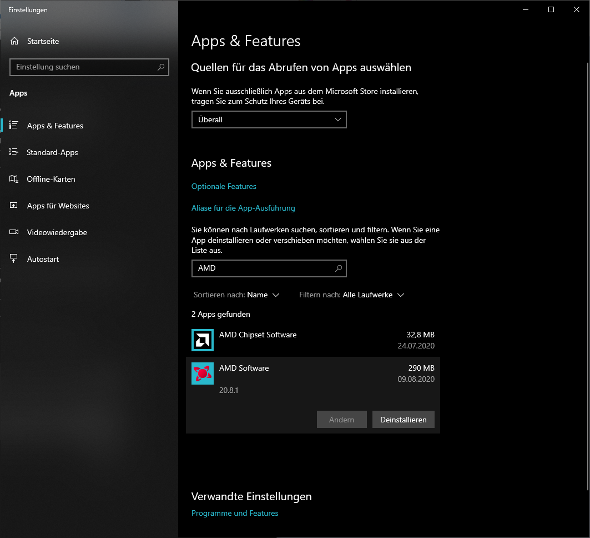Click the date 24.07.2020
This screenshot has height=538, width=590.
click(416, 346)
